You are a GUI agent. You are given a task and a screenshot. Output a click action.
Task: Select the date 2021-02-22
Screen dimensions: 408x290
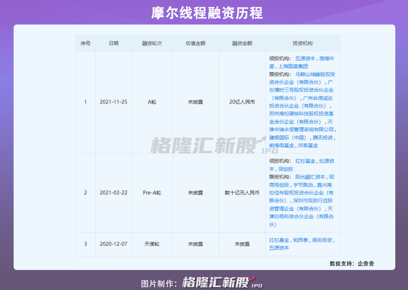point(114,193)
